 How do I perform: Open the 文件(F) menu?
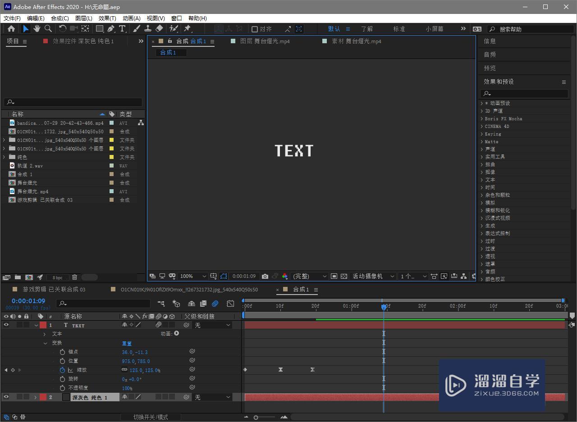coord(12,18)
